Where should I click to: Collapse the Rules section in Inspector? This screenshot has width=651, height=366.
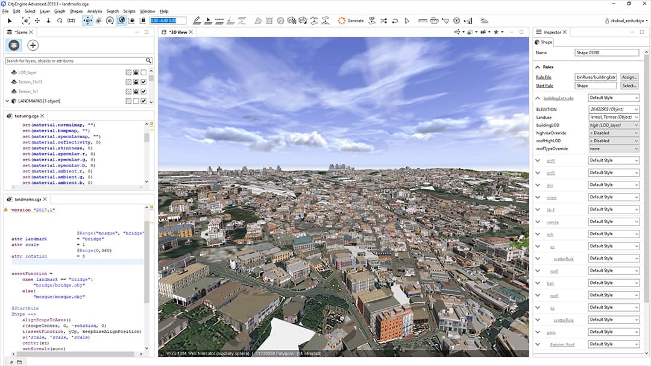pyautogui.click(x=538, y=67)
